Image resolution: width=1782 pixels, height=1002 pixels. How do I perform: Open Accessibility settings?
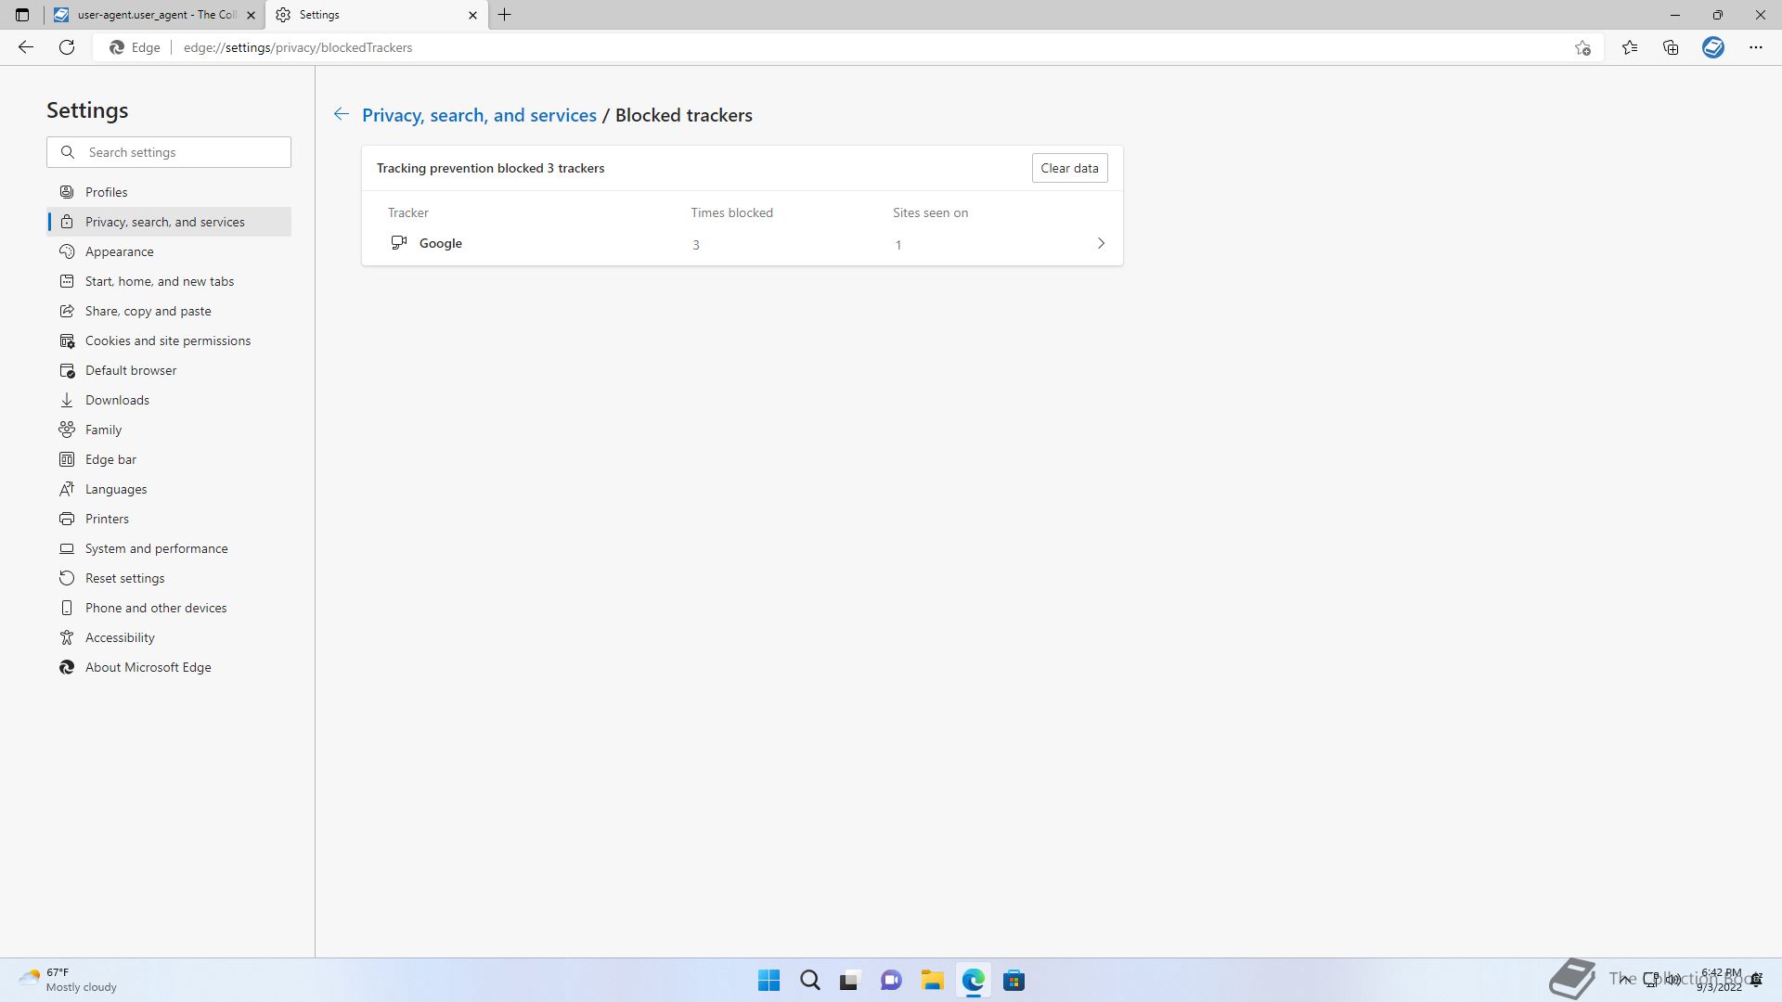point(169,637)
